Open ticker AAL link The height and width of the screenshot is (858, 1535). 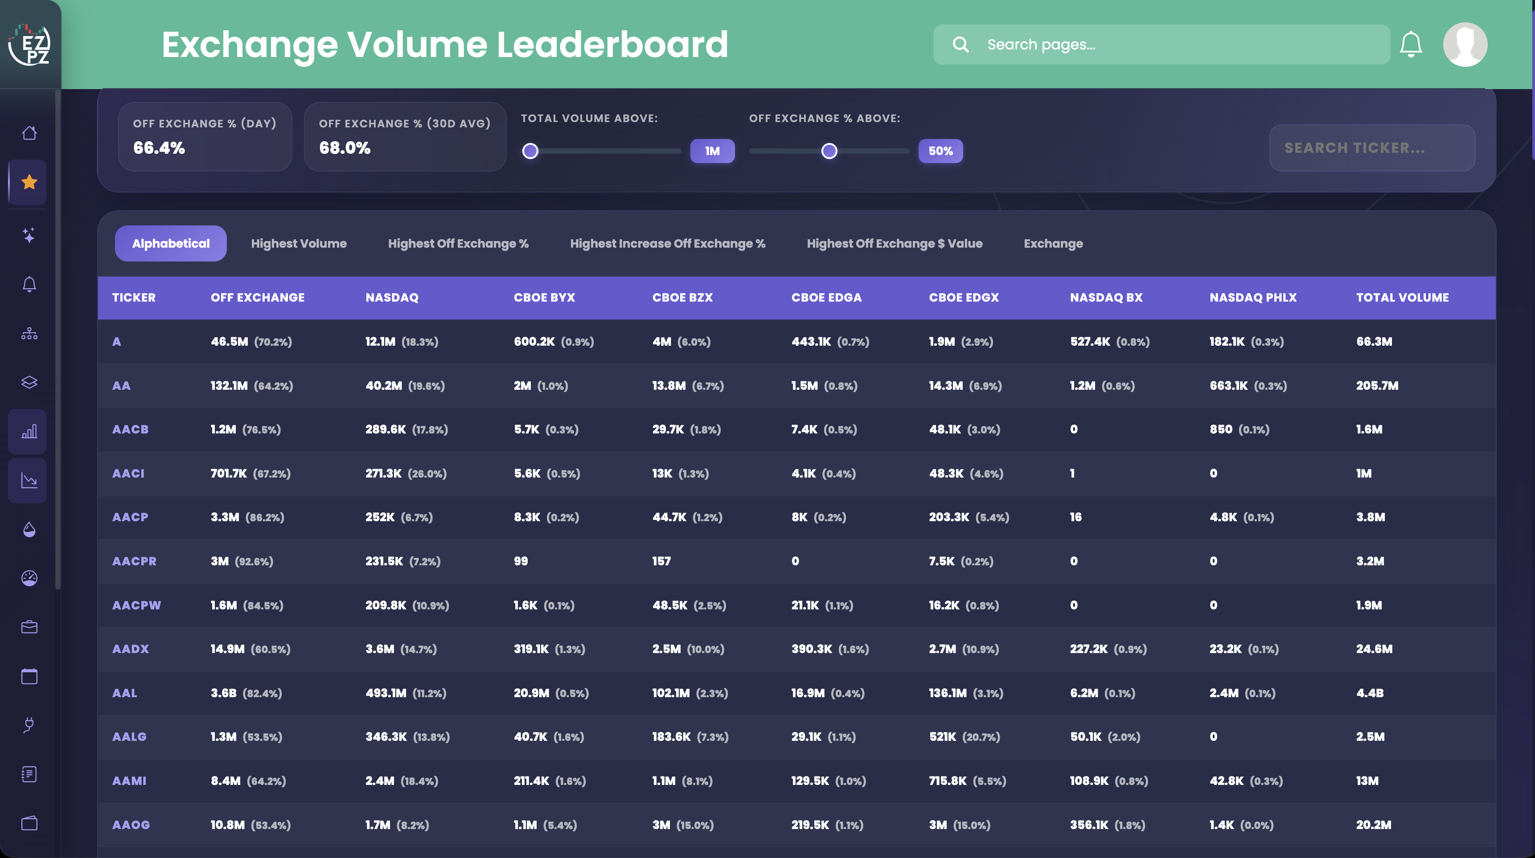124,693
